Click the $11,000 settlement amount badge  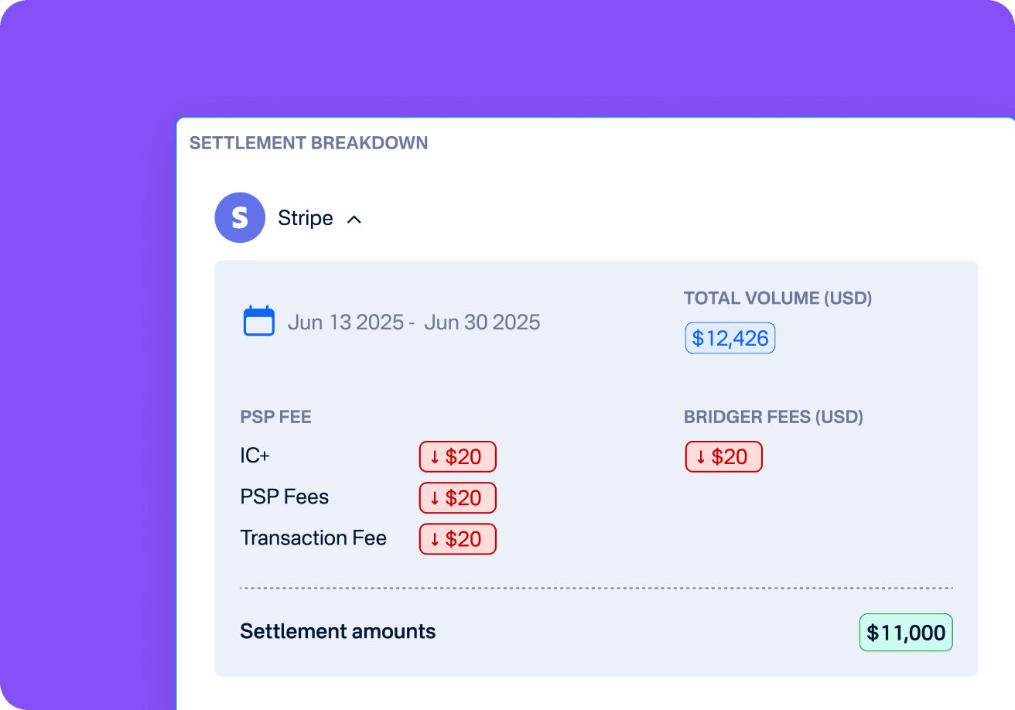click(906, 633)
